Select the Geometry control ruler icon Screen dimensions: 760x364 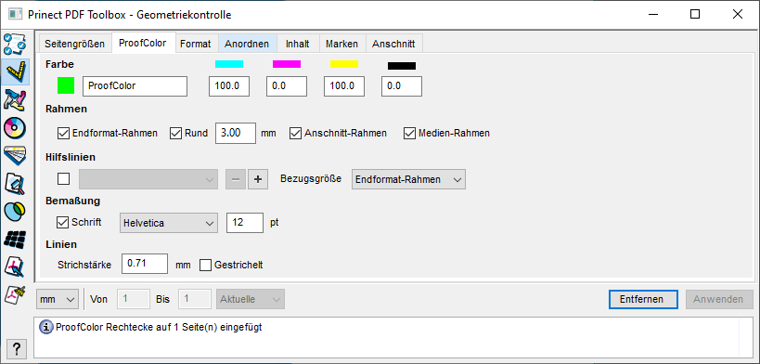[15, 71]
